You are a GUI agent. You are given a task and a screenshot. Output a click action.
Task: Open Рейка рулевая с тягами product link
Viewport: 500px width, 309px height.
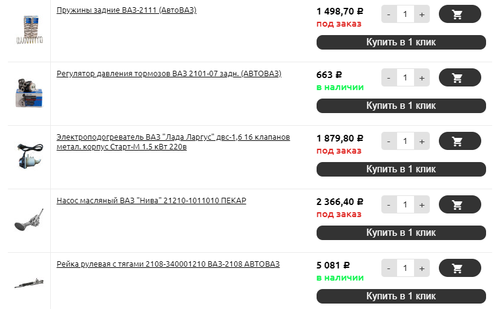click(x=168, y=264)
